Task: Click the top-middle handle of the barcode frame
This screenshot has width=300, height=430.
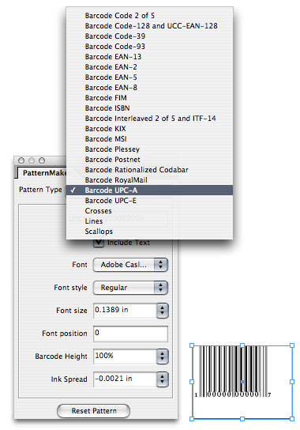Action: [x=242, y=345]
